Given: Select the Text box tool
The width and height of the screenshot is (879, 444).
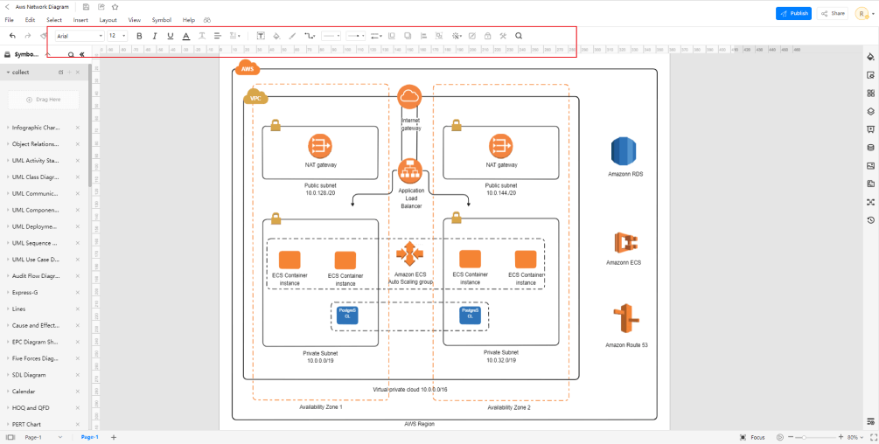Looking at the screenshot, I should (261, 36).
